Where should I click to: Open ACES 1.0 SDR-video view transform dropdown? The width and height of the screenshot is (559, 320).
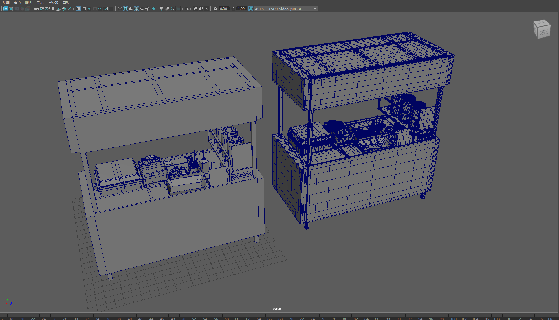click(315, 9)
